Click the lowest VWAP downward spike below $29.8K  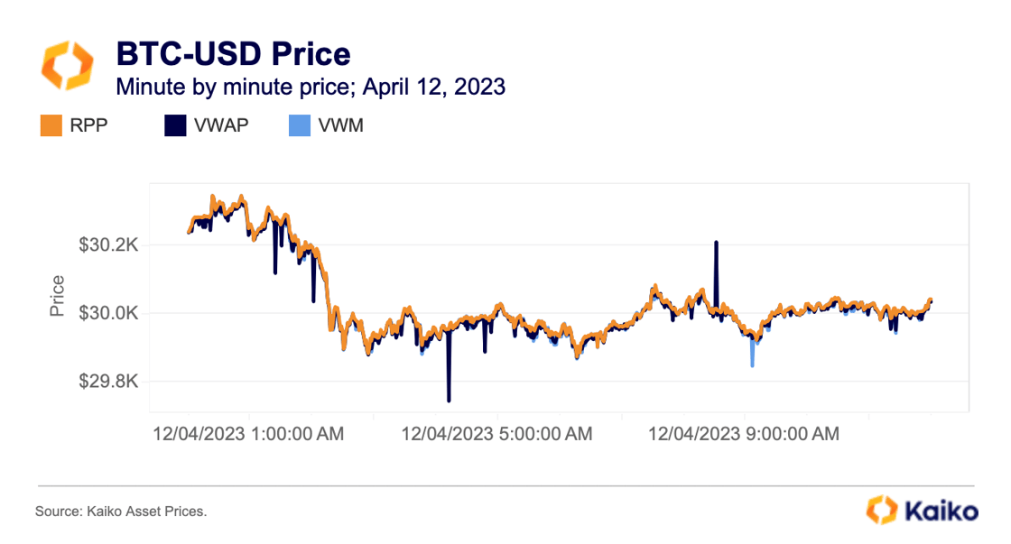click(x=449, y=395)
